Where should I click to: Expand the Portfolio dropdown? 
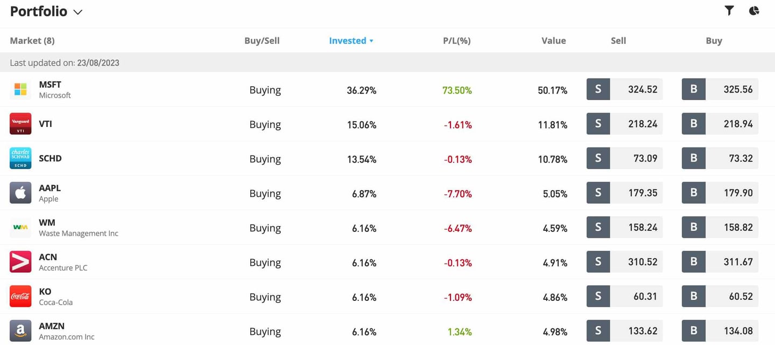[77, 11]
